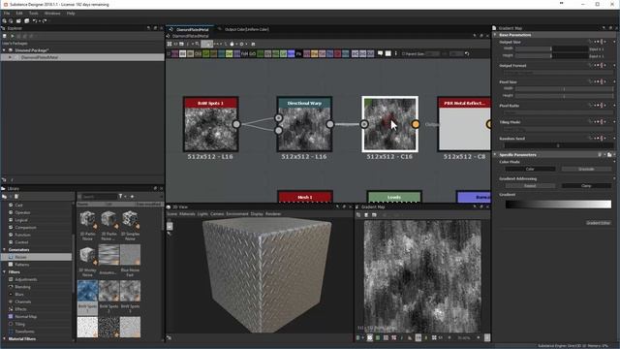Select the Channels filter category
620x349 pixels.
point(23,301)
